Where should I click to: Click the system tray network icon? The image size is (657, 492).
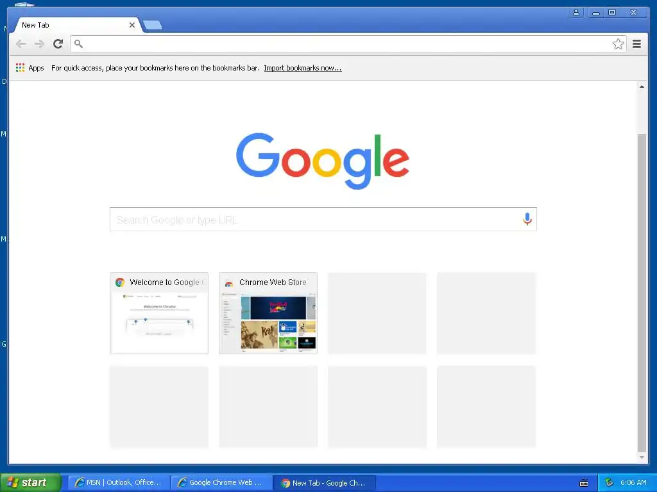(x=610, y=483)
